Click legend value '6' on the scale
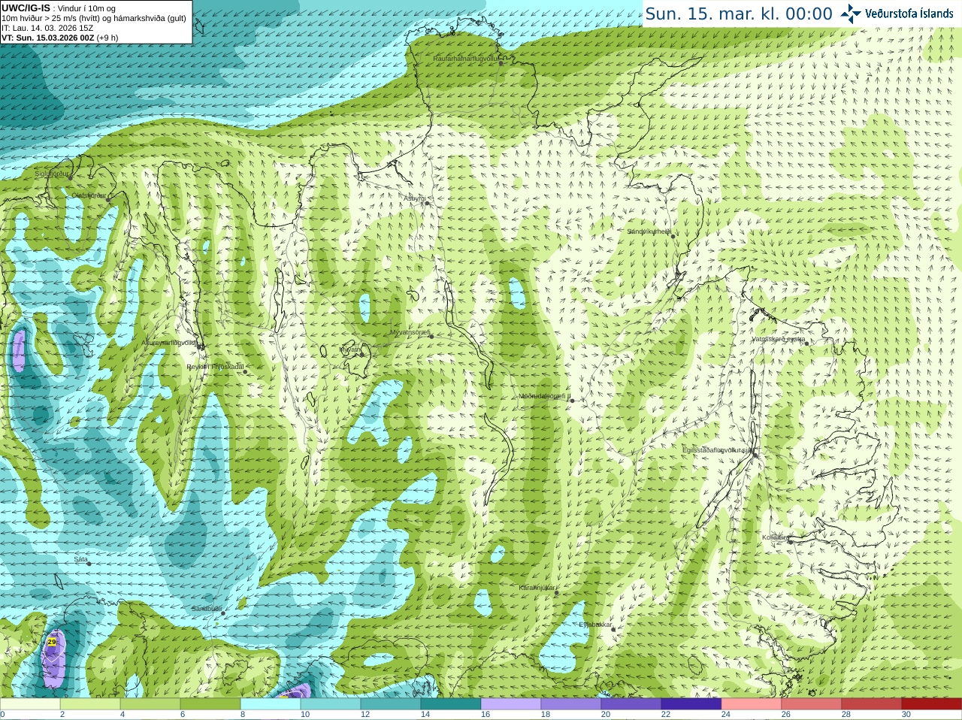The image size is (962, 720). pos(183,715)
